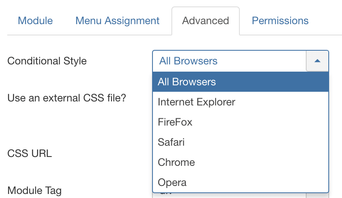Select the Advanced tab
342x198 pixels.
coord(205,21)
